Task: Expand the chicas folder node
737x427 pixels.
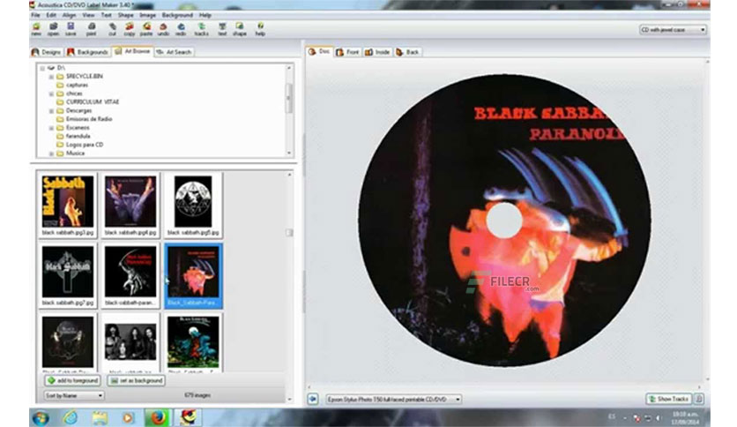Action: coord(51,94)
